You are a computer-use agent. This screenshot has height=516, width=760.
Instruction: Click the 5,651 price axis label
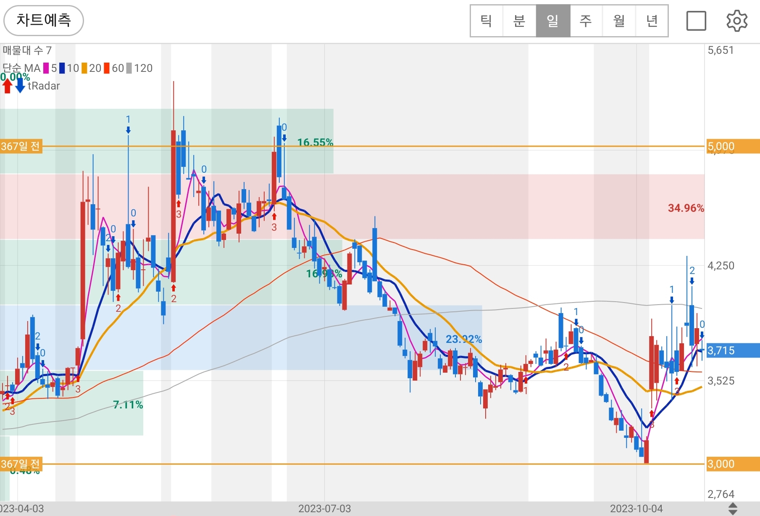[x=721, y=50]
